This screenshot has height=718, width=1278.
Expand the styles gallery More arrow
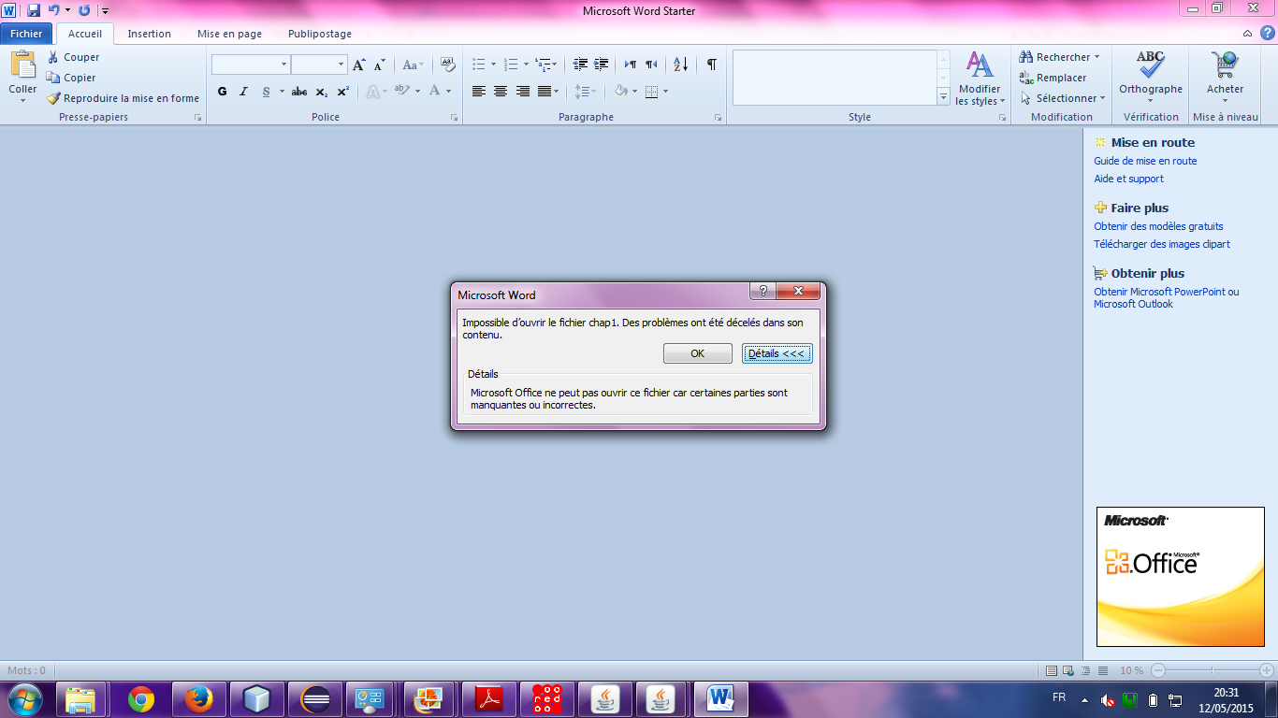[943, 97]
